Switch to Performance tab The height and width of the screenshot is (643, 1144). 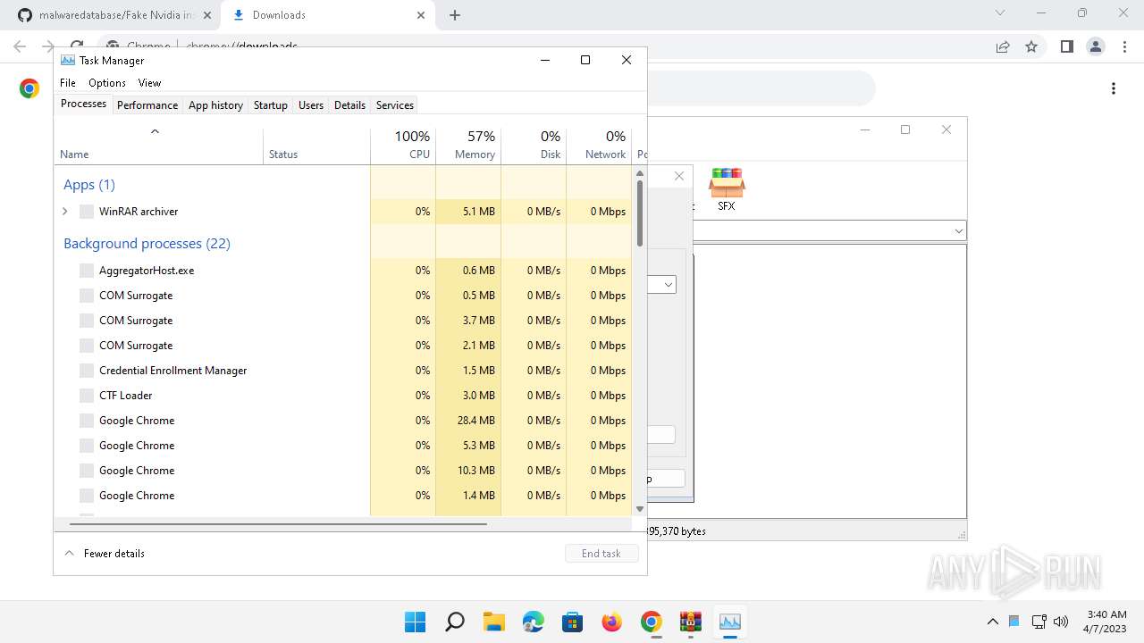click(x=147, y=104)
